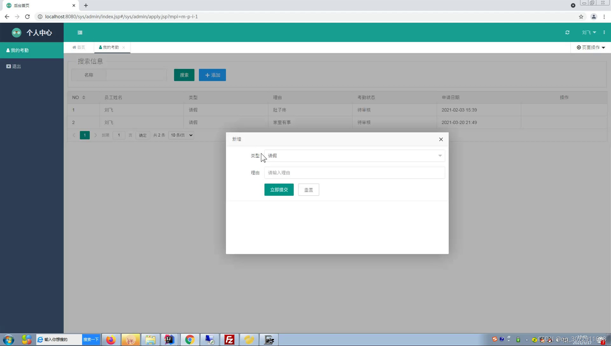The width and height of the screenshot is (611, 346).
Task: Open the 10 条/页 page size dropdown
Action: coord(181,135)
